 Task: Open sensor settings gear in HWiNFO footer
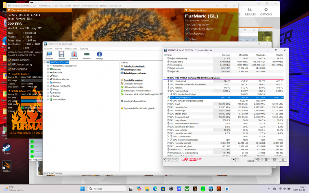tap(274, 160)
